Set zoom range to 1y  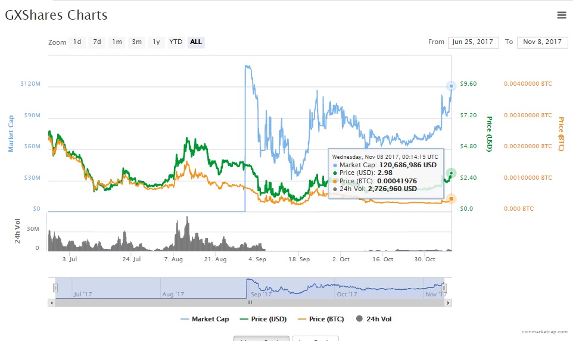[157, 42]
